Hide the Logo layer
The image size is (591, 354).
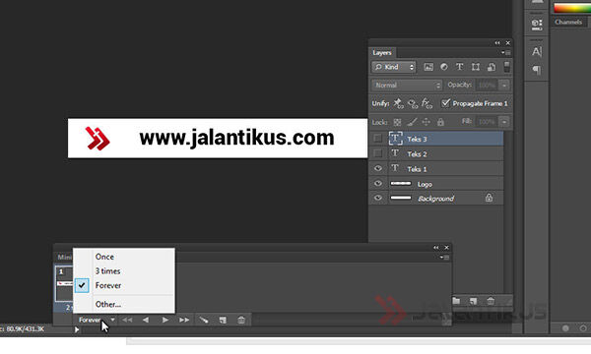coord(377,184)
